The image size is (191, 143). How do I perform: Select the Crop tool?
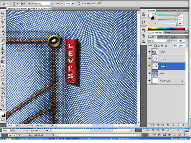pos(3,31)
